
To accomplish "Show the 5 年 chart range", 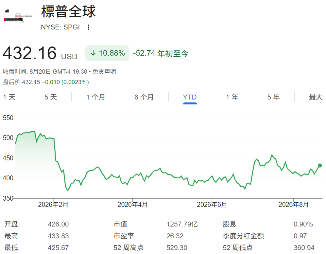I will [273, 97].
